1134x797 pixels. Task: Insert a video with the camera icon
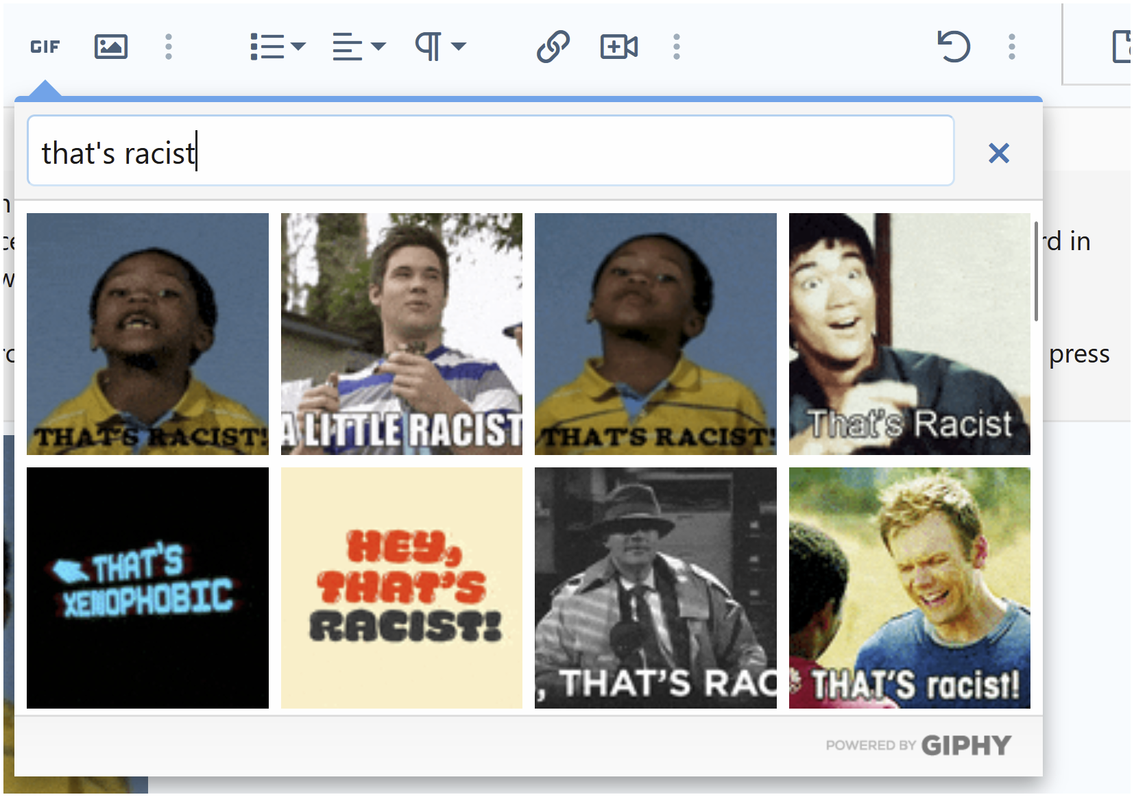[x=619, y=47]
